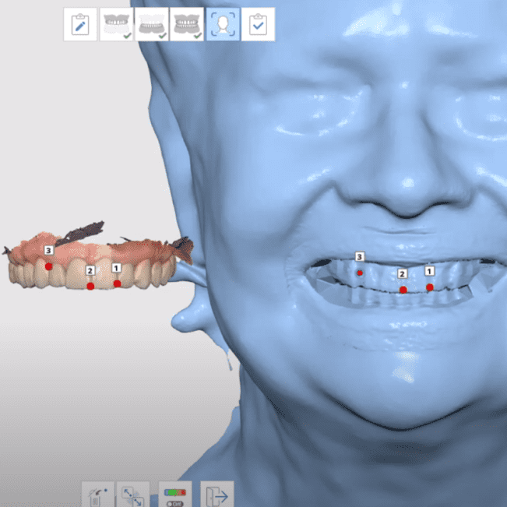Select point 1 marker on teeth model
The image size is (507, 507).
(x=117, y=283)
